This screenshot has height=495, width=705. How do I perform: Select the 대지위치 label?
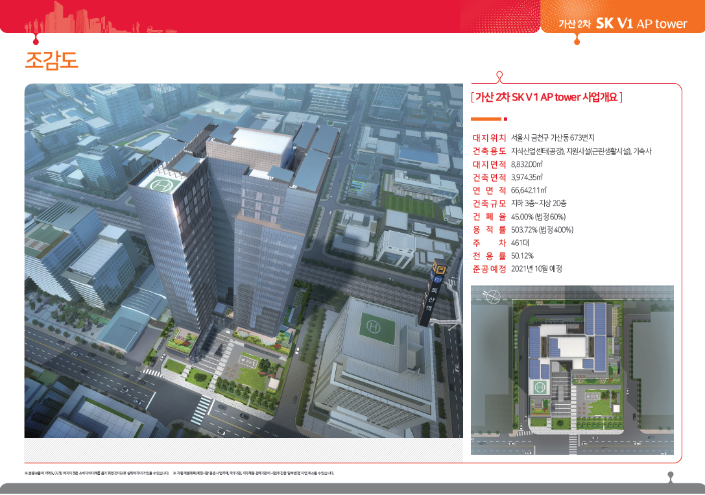[489, 138]
